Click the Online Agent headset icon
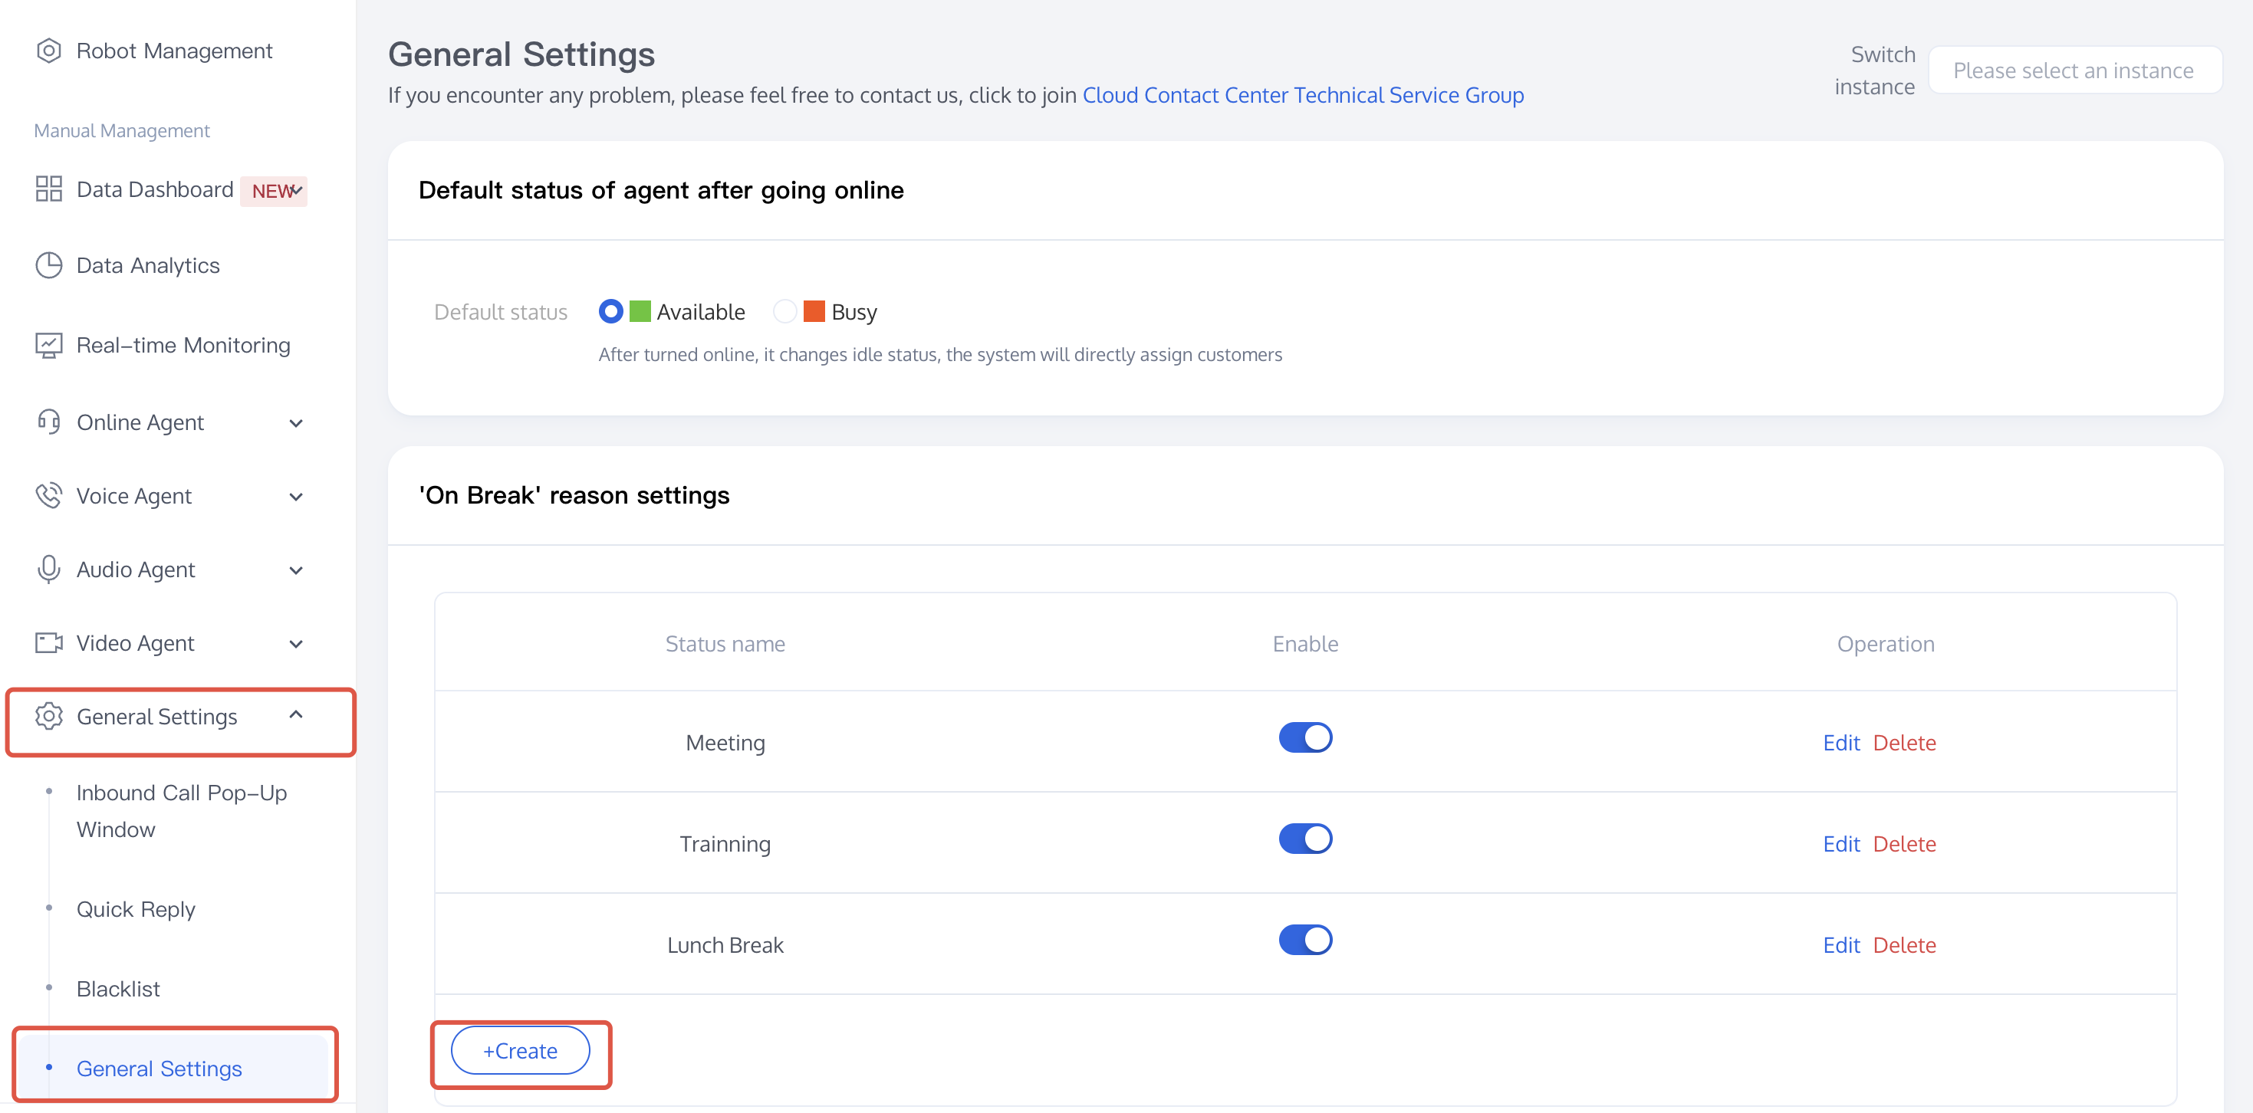This screenshot has width=2253, height=1113. (49, 422)
